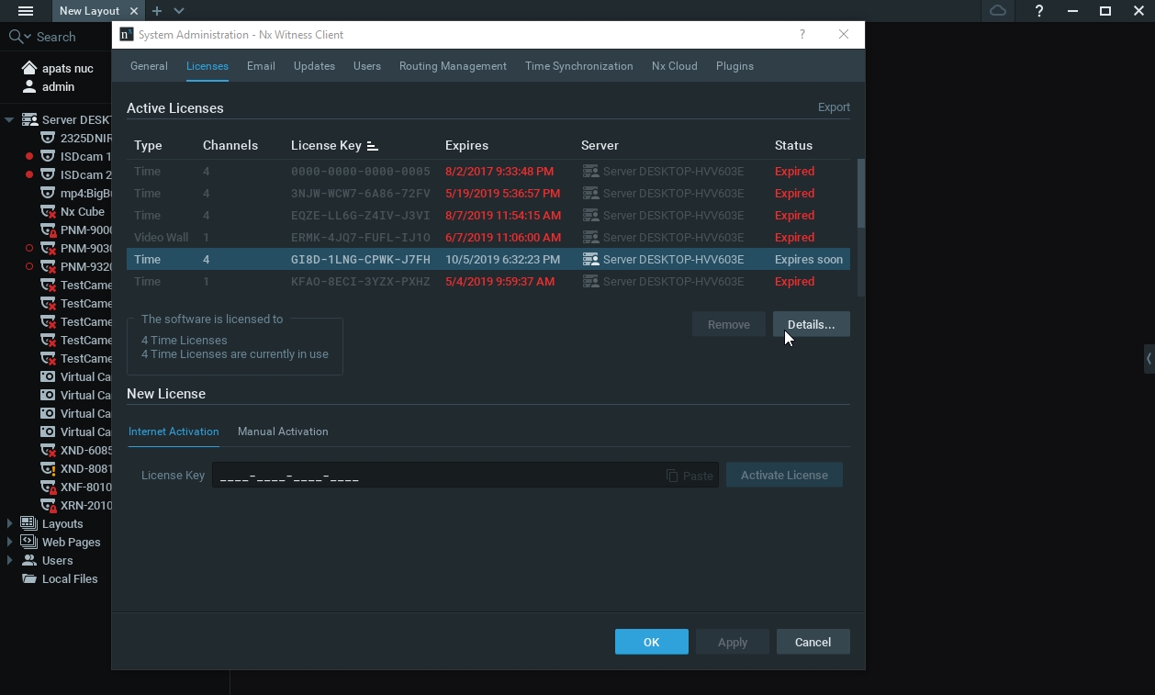Click the Paste button
This screenshot has width=1155, height=695.
pos(690,476)
